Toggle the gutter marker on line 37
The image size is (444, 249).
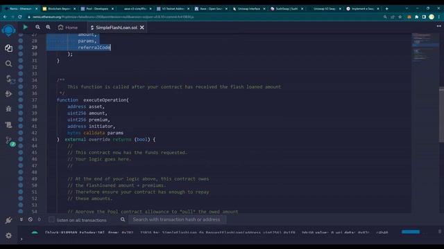coord(21,100)
